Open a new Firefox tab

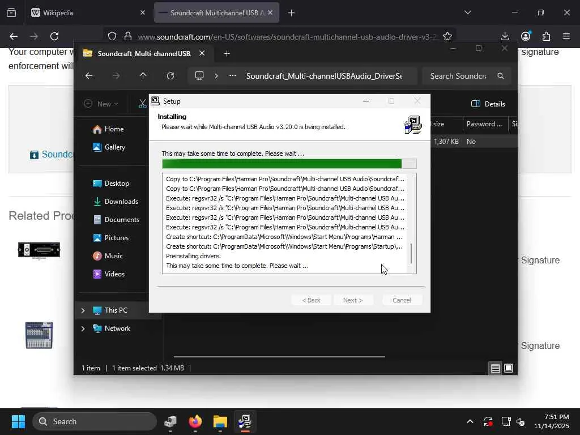click(291, 13)
